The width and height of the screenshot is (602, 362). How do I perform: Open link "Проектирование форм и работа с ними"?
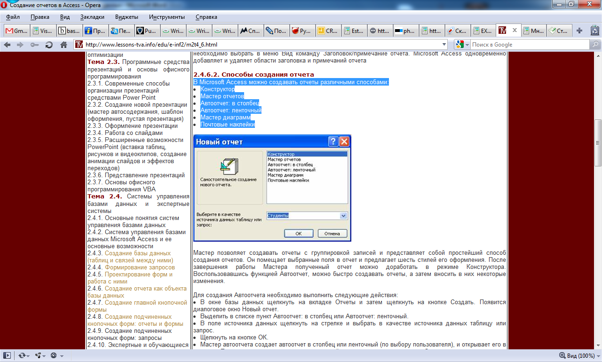coord(130,278)
